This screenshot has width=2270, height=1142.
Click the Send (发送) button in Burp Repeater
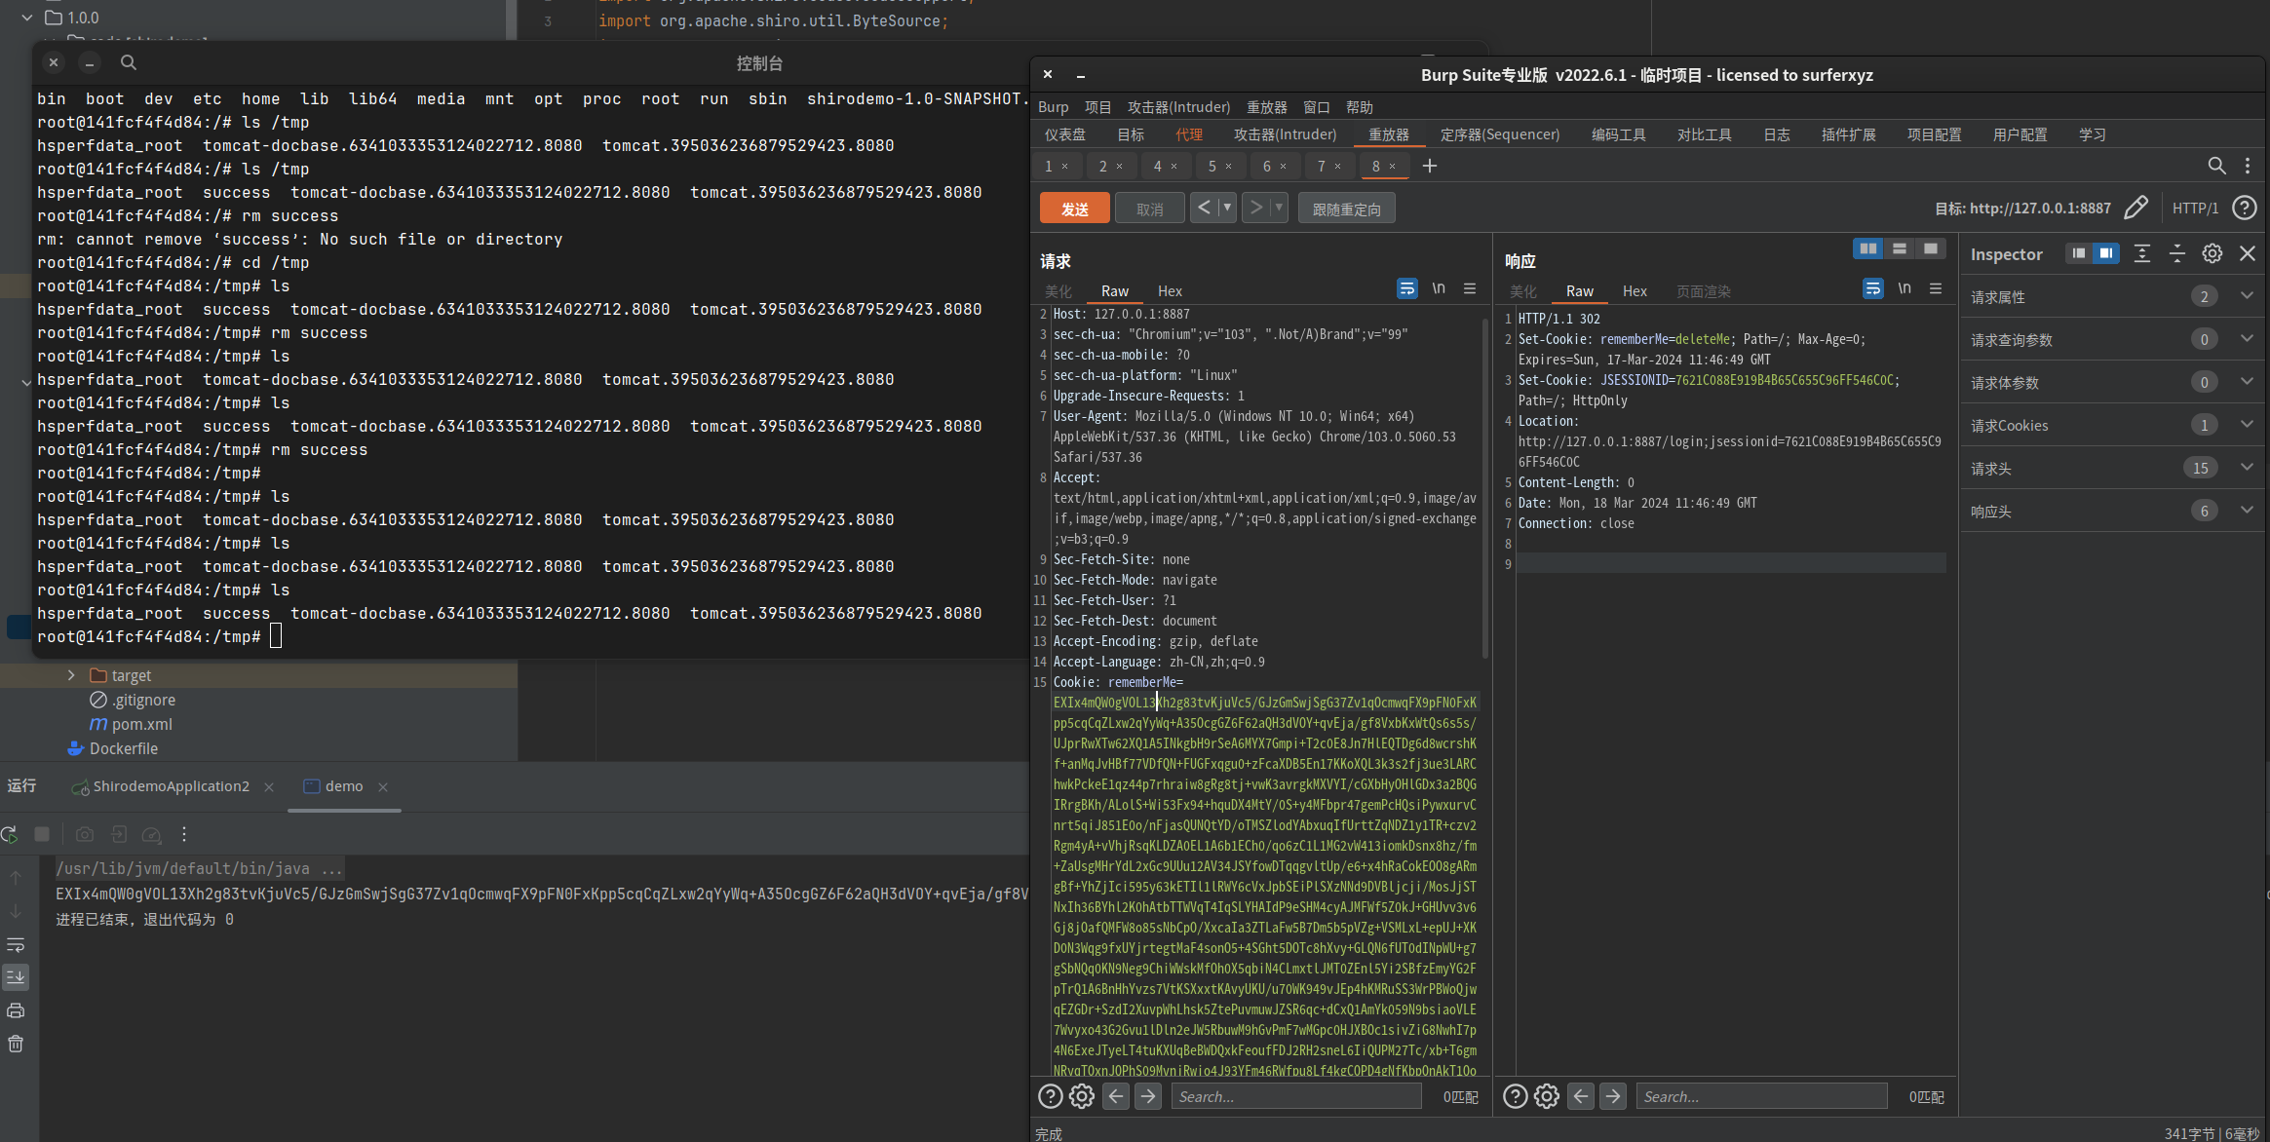[1074, 209]
